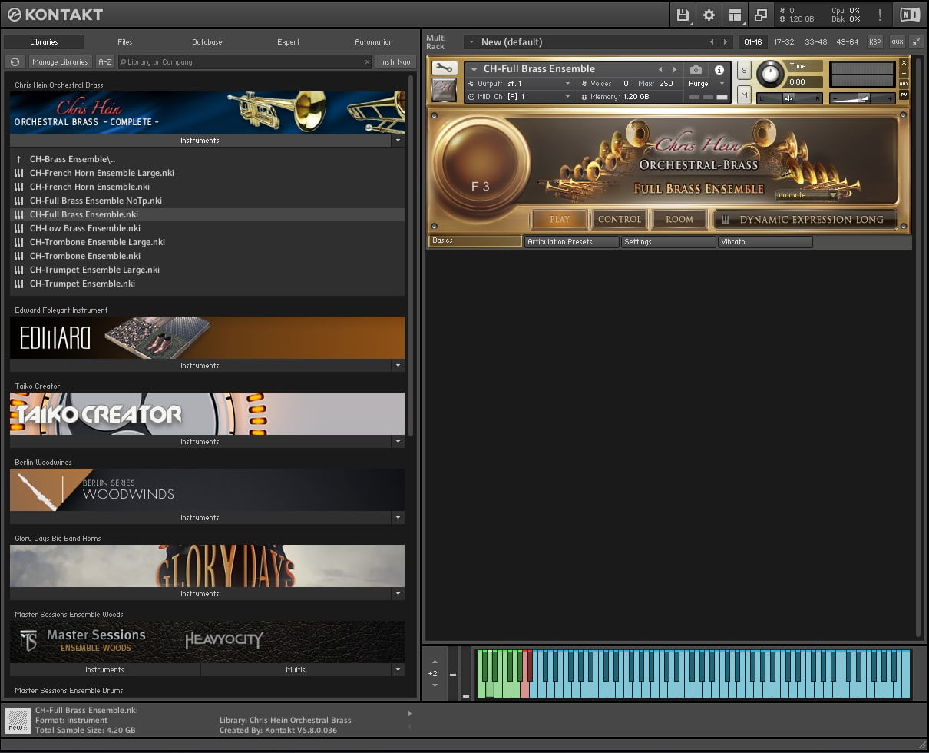929x753 pixels.
Task: Open the no mute dropdown
Action: point(806,195)
